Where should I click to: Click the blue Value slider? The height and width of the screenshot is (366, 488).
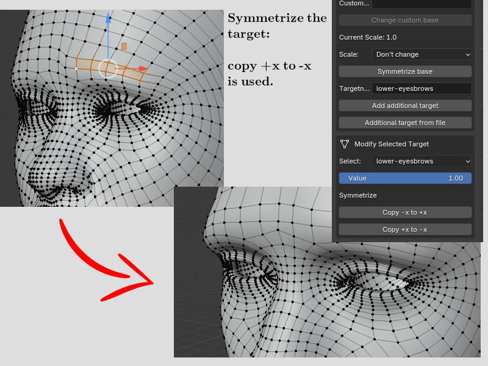[405, 178]
